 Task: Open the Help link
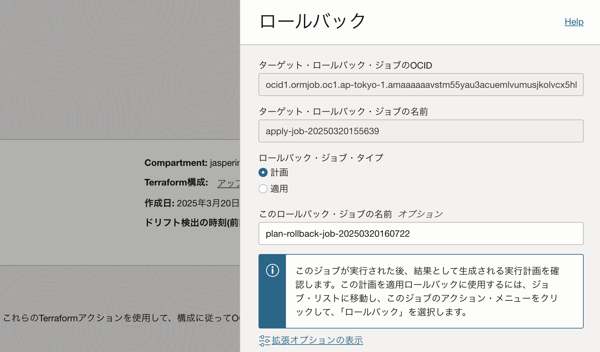click(x=574, y=22)
